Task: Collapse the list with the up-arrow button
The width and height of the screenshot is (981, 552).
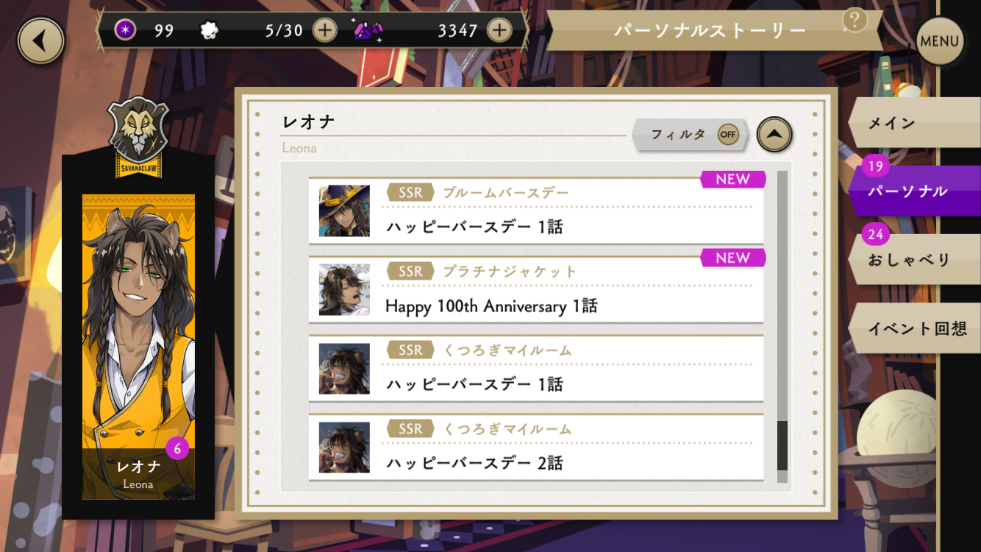Action: (x=774, y=135)
